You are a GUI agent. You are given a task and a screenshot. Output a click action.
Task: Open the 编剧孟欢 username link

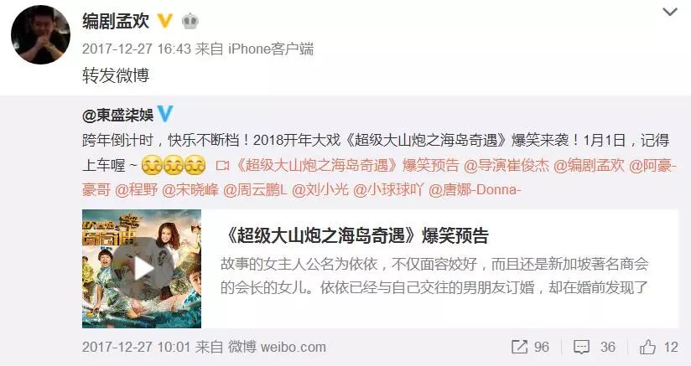(x=116, y=21)
